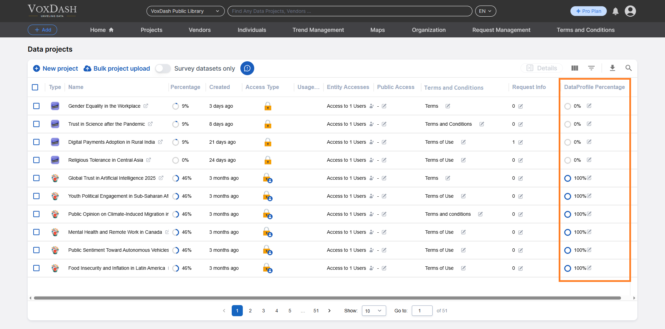The height and width of the screenshot is (329, 665).
Task: Click the Bulk project upload link
Action: click(x=116, y=68)
